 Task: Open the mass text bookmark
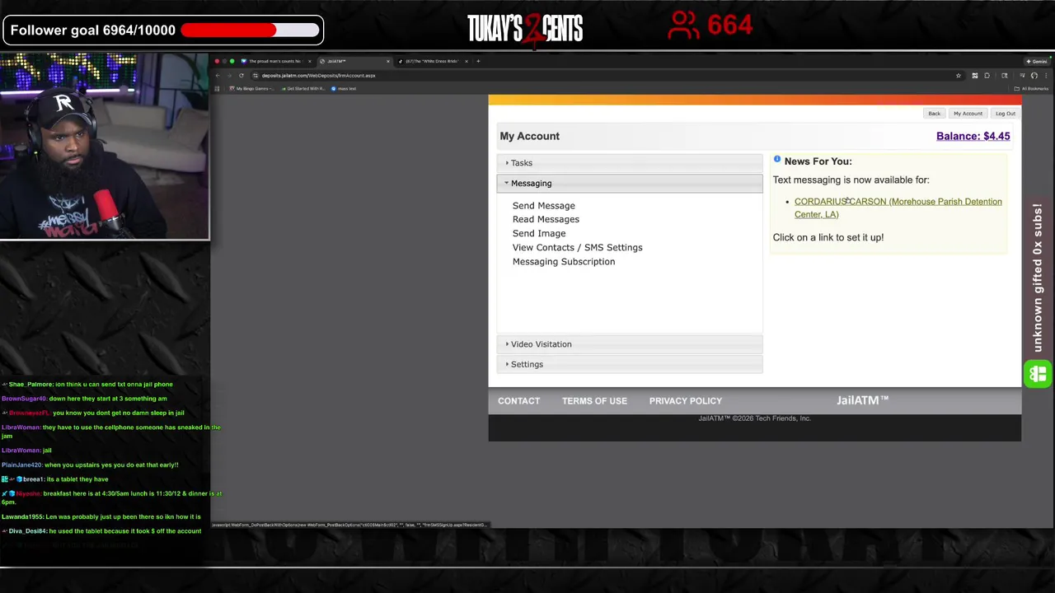click(343, 89)
